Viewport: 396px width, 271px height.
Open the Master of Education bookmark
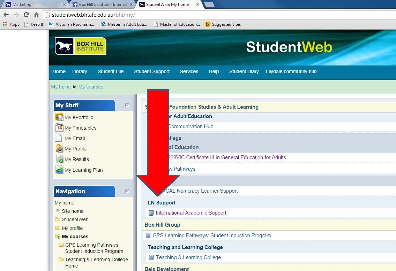[177, 24]
